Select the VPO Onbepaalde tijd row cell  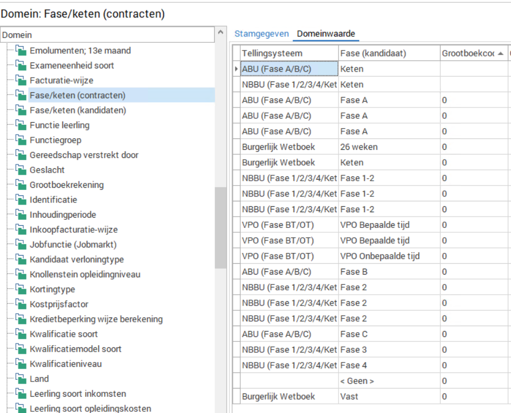[380, 256]
